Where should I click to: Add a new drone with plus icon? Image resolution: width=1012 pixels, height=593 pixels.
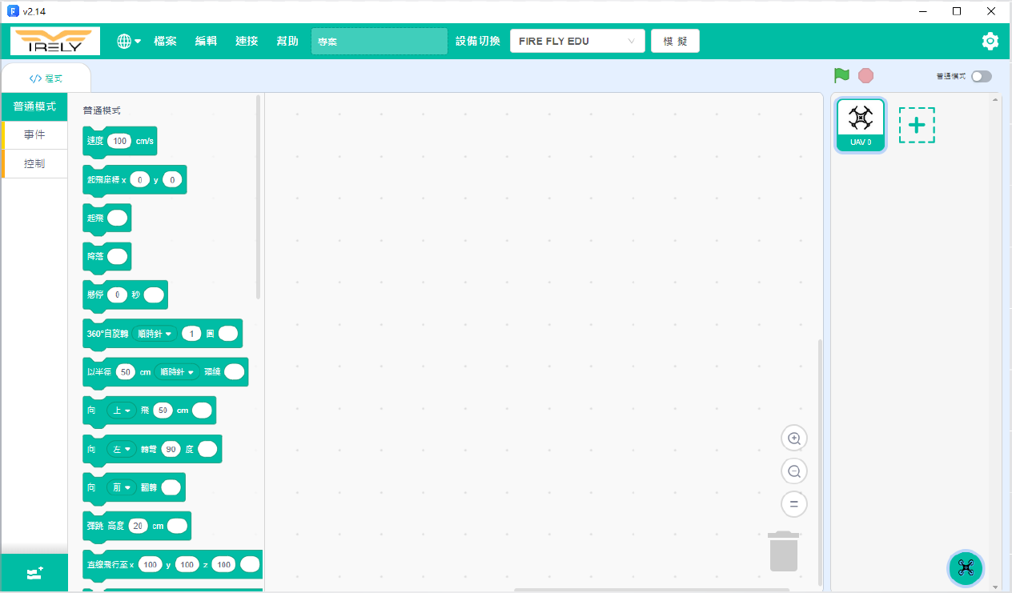pos(917,126)
